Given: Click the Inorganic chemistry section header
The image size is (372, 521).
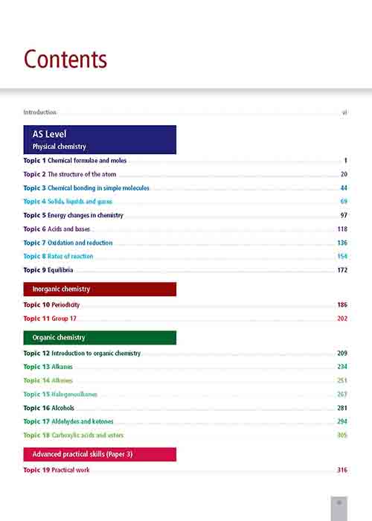Looking at the screenshot, I should click(100, 289).
